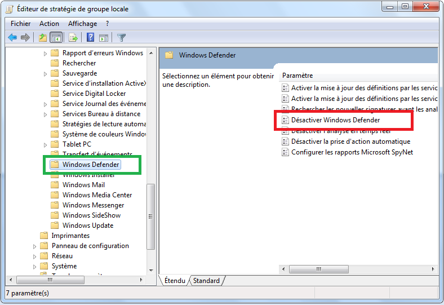This screenshot has width=444, height=305.
Task: Toggle the console tree pane icon
Action: coord(56,38)
